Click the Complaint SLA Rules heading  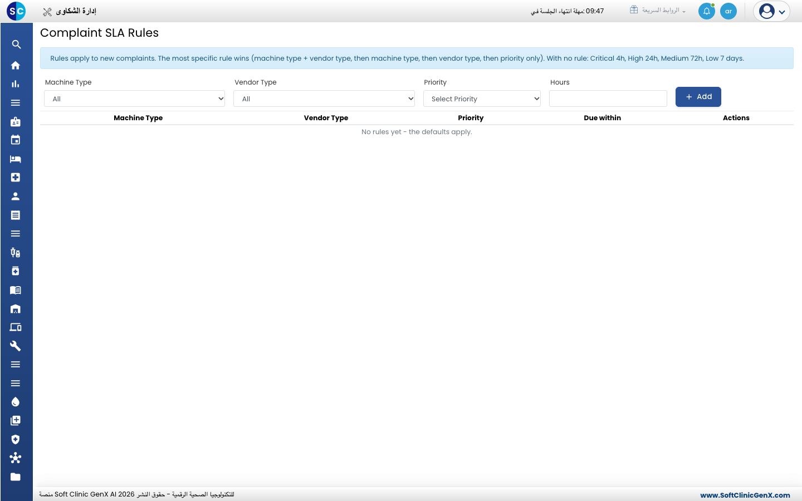point(99,33)
